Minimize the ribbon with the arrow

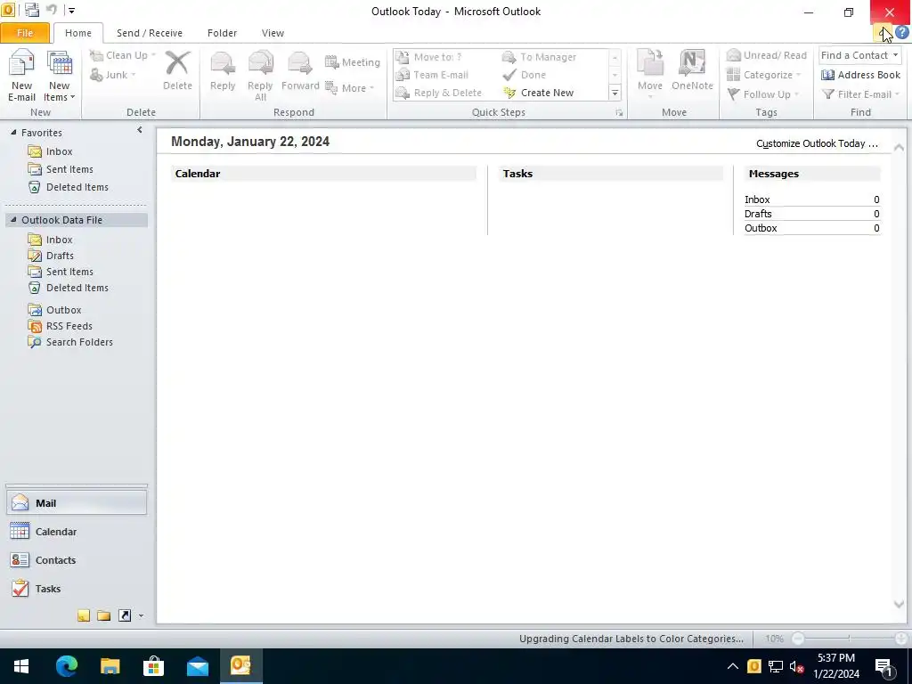pos(883,33)
